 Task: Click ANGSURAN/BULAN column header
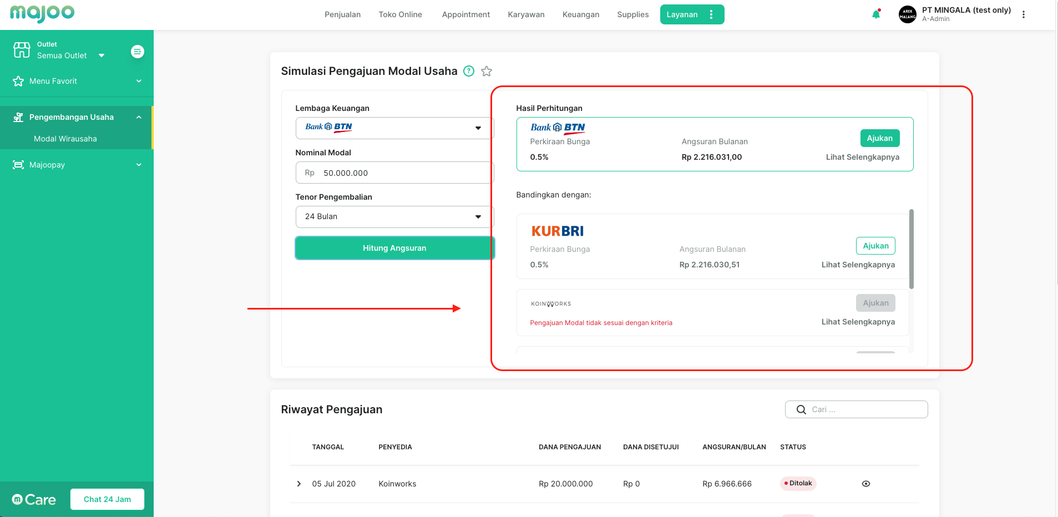pos(734,447)
